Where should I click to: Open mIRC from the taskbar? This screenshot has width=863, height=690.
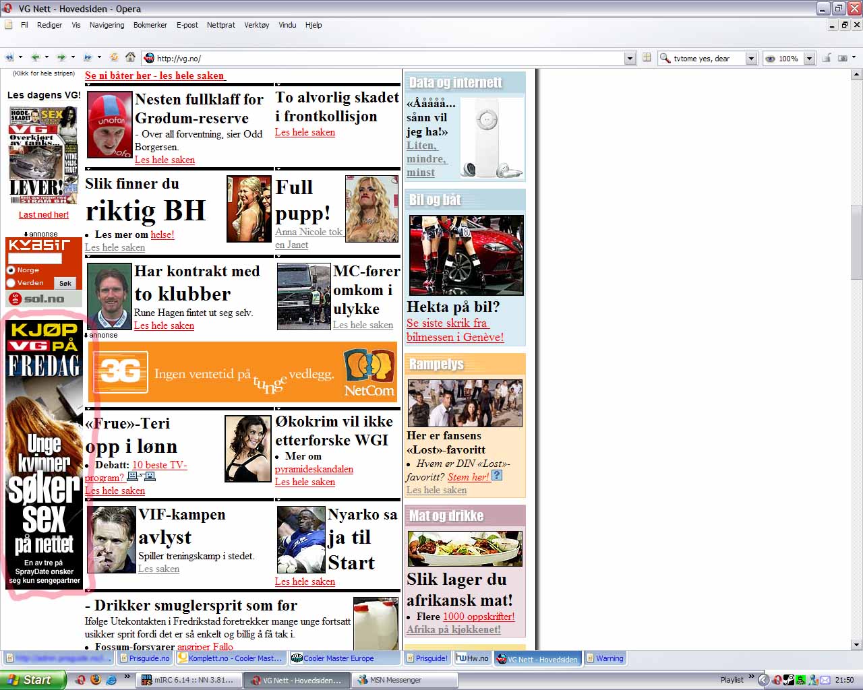[x=188, y=681]
